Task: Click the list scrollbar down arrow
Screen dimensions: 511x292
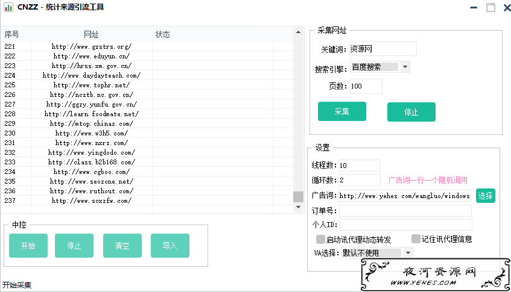Action: [298, 207]
